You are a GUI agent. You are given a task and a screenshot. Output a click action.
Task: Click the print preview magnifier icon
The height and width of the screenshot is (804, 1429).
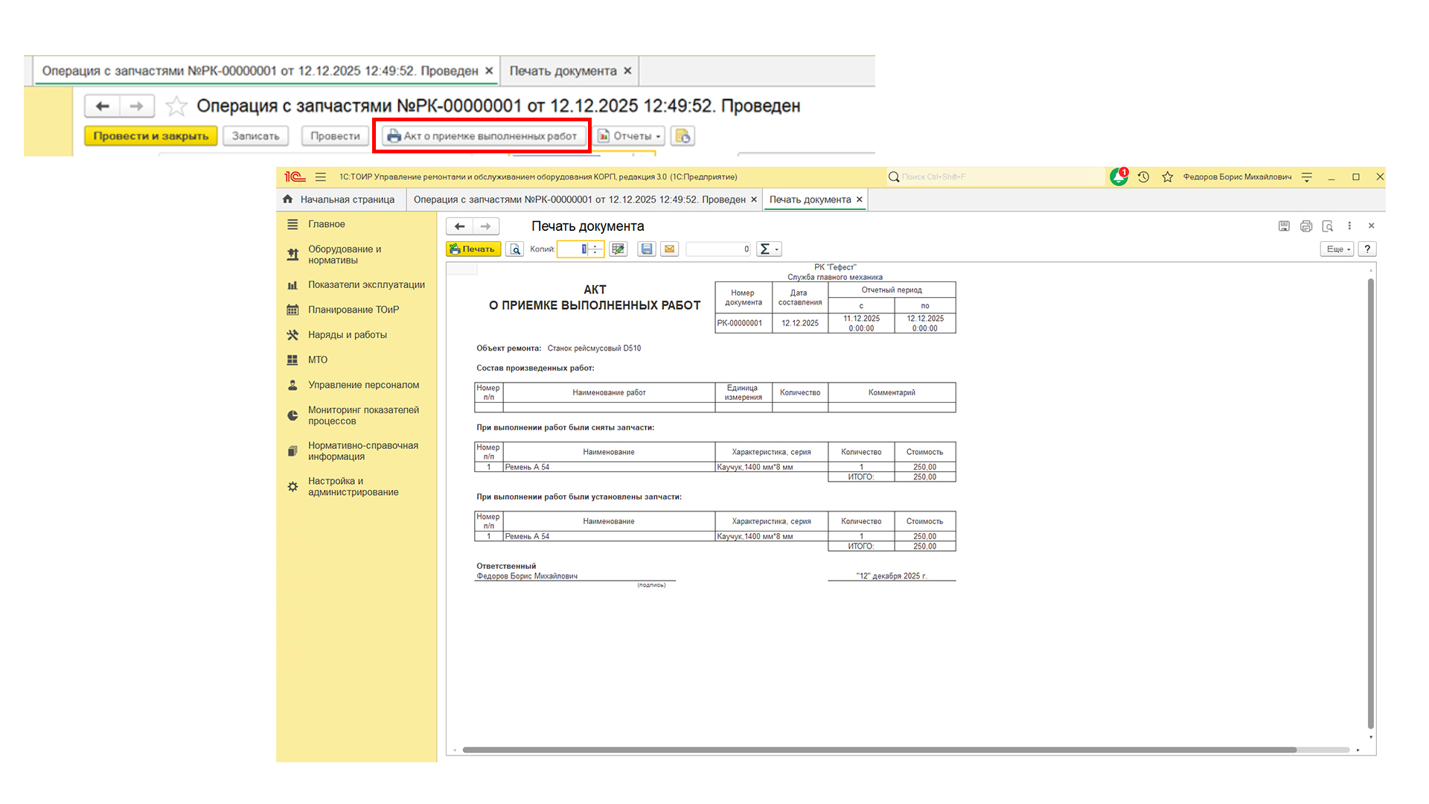click(x=514, y=249)
